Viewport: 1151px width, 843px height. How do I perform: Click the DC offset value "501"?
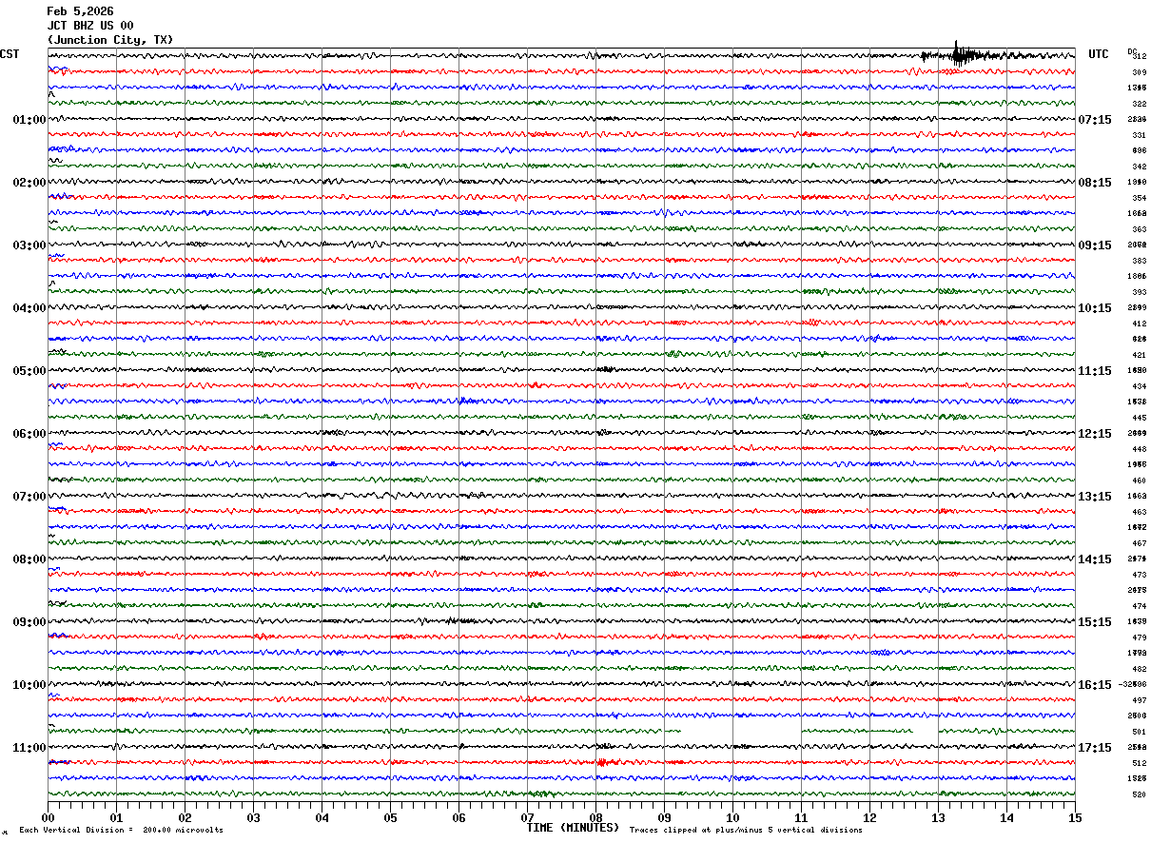pos(1139,732)
